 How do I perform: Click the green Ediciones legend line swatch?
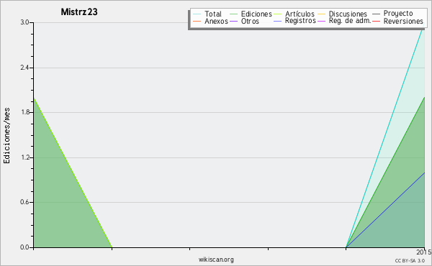click(233, 14)
